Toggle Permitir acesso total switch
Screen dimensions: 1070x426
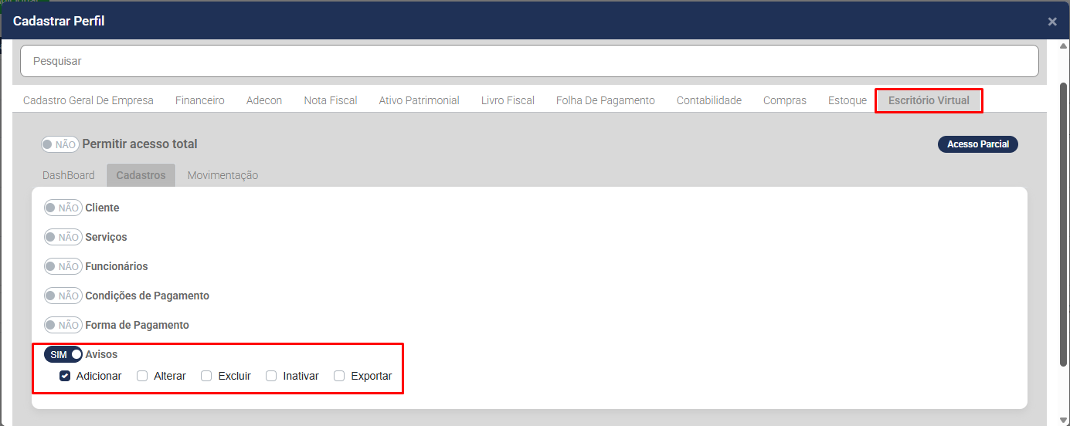coord(60,144)
